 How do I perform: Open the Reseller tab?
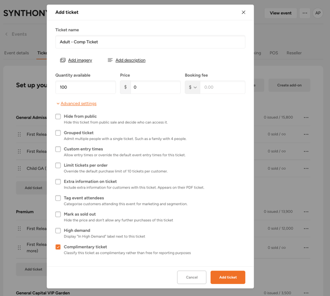click(294, 53)
